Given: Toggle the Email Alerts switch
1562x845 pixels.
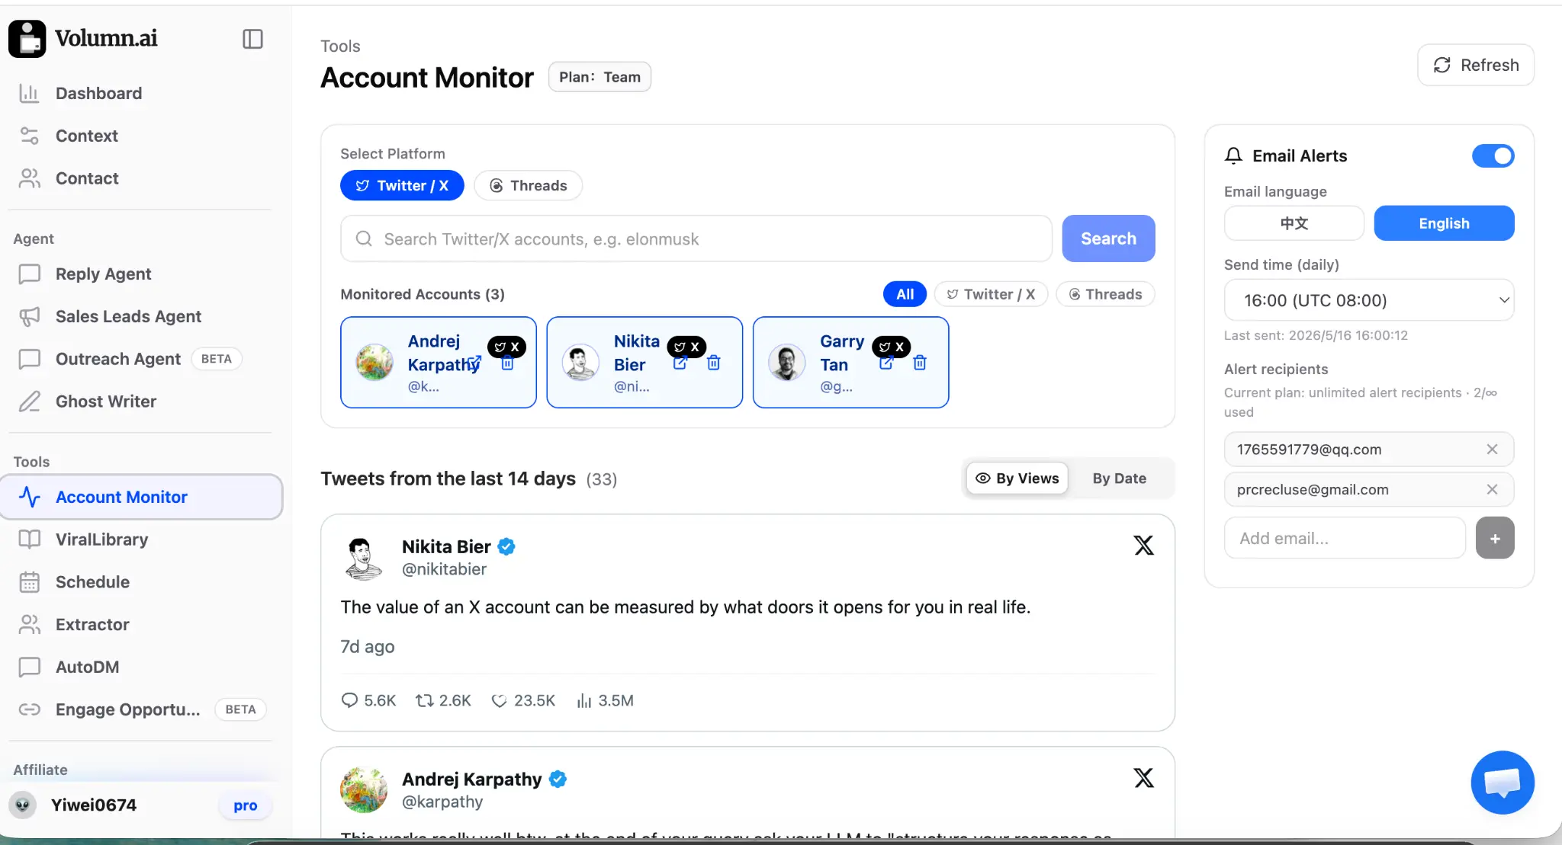Looking at the screenshot, I should tap(1493, 155).
